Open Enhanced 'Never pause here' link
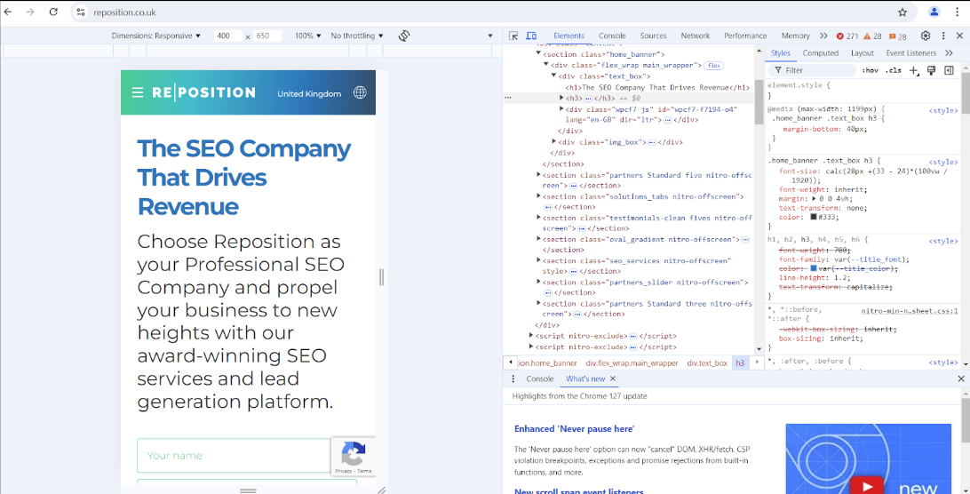This screenshot has height=494, width=970. click(x=575, y=428)
